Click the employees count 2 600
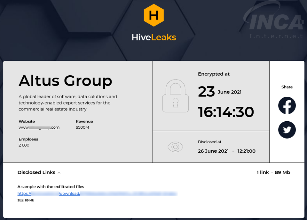 (24, 145)
